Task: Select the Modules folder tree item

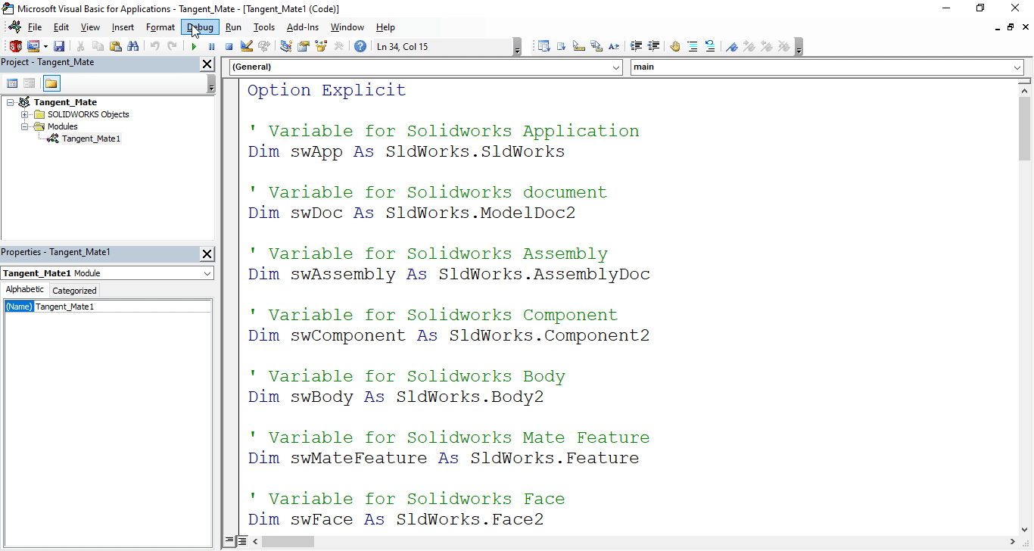Action: (63, 126)
